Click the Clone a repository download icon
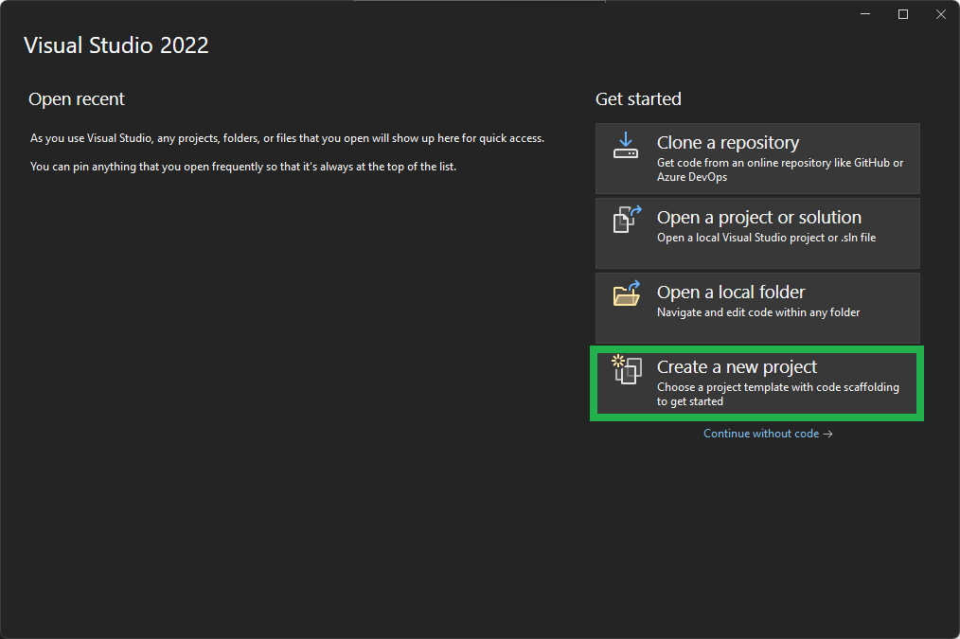The height and width of the screenshot is (639, 960). (x=626, y=145)
